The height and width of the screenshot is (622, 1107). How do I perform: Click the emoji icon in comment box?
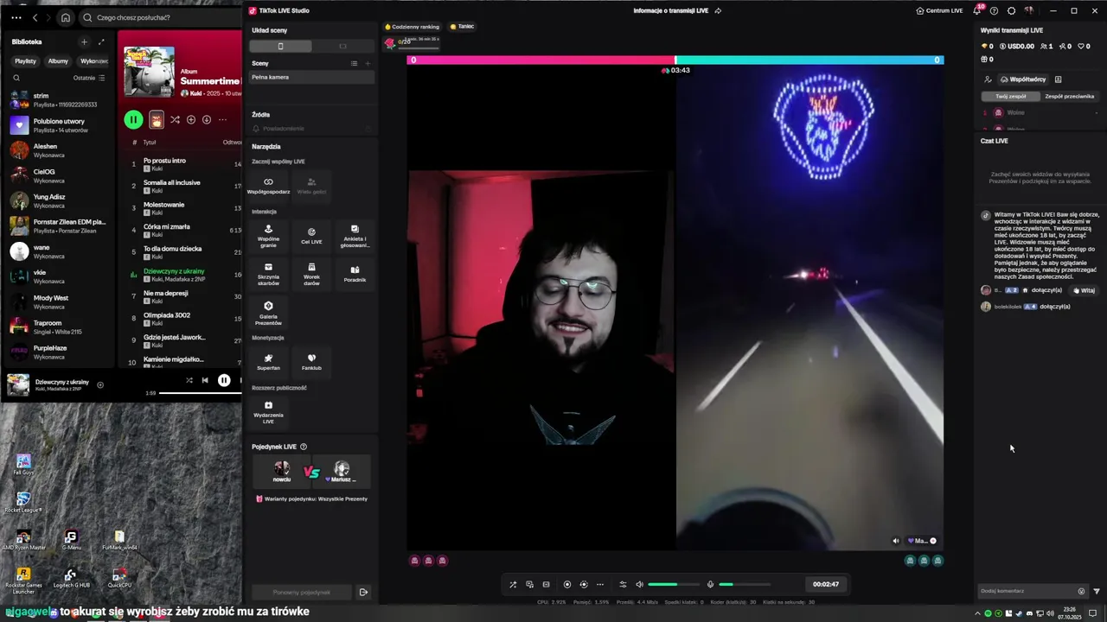(1081, 591)
